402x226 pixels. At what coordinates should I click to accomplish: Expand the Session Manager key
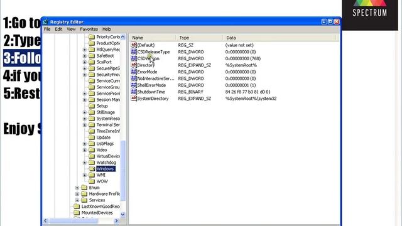coord(85,100)
